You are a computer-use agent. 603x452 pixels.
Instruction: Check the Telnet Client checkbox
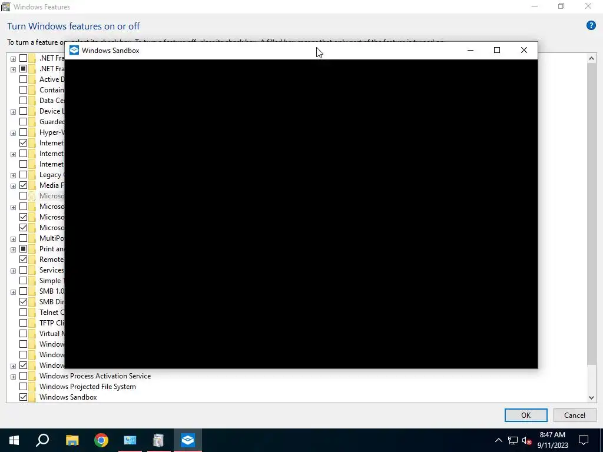point(23,313)
